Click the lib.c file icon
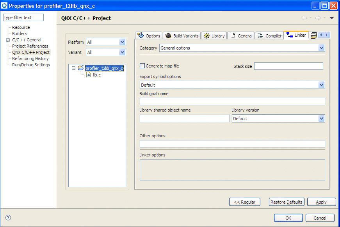 click(88, 74)
